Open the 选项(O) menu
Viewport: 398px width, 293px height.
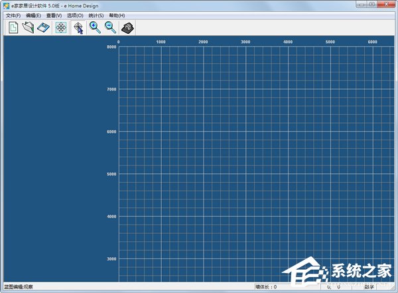(x=75, y=15)
